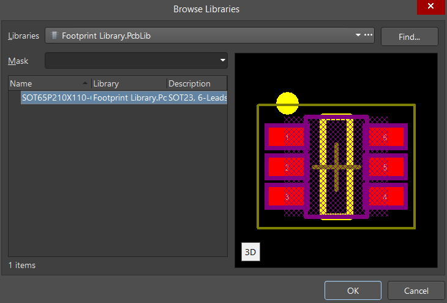Click the Footprint Library.Pc cell
The width and height of the screenshot is (447, 303).
130,98
